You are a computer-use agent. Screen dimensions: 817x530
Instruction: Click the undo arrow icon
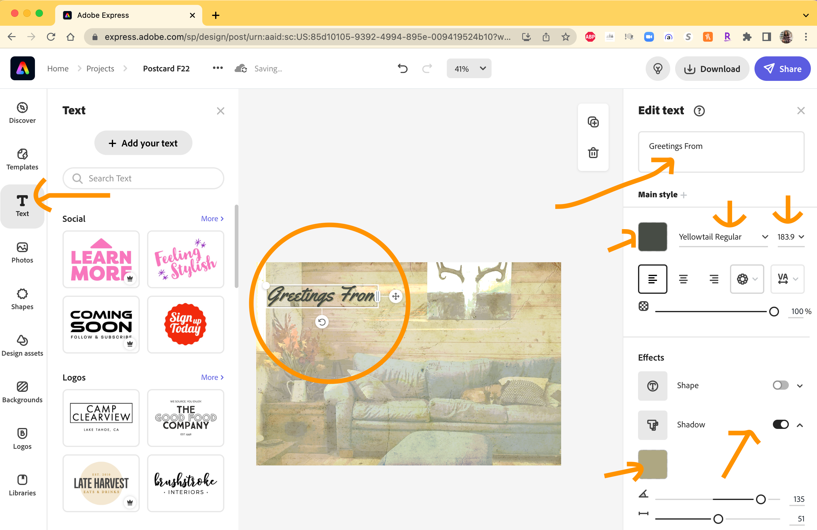coord(402,69)
